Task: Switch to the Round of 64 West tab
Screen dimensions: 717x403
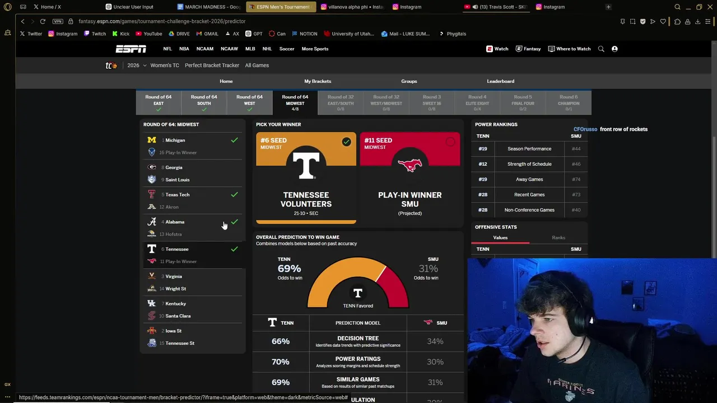Action: point(249,102)
